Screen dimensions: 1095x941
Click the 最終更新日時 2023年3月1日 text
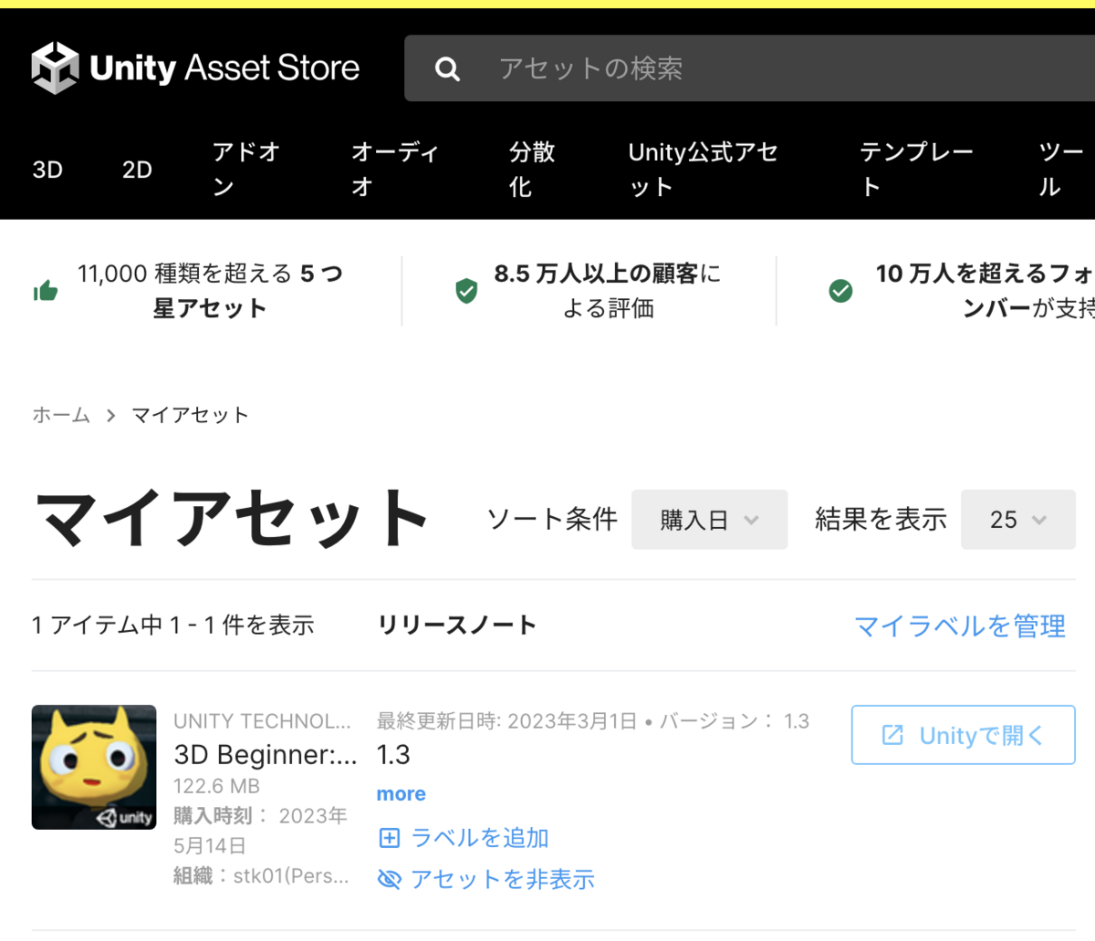(x=506, y=721)
